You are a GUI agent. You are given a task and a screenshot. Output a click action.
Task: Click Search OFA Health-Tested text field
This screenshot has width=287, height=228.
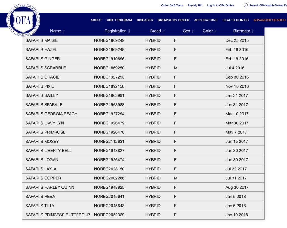[x=268, y=6]
